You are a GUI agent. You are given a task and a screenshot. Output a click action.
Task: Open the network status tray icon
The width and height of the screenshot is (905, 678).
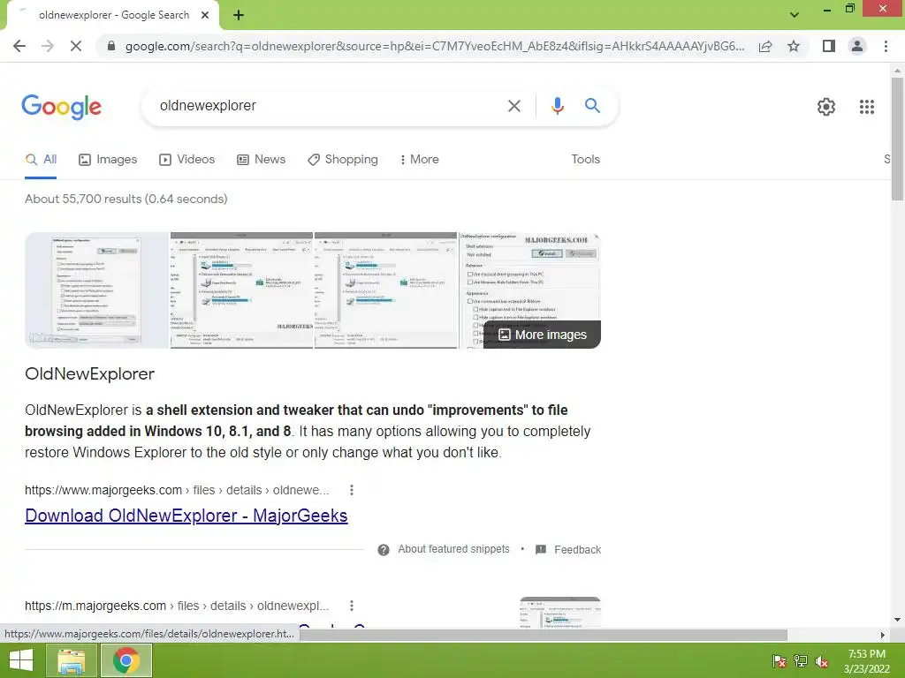801,661
